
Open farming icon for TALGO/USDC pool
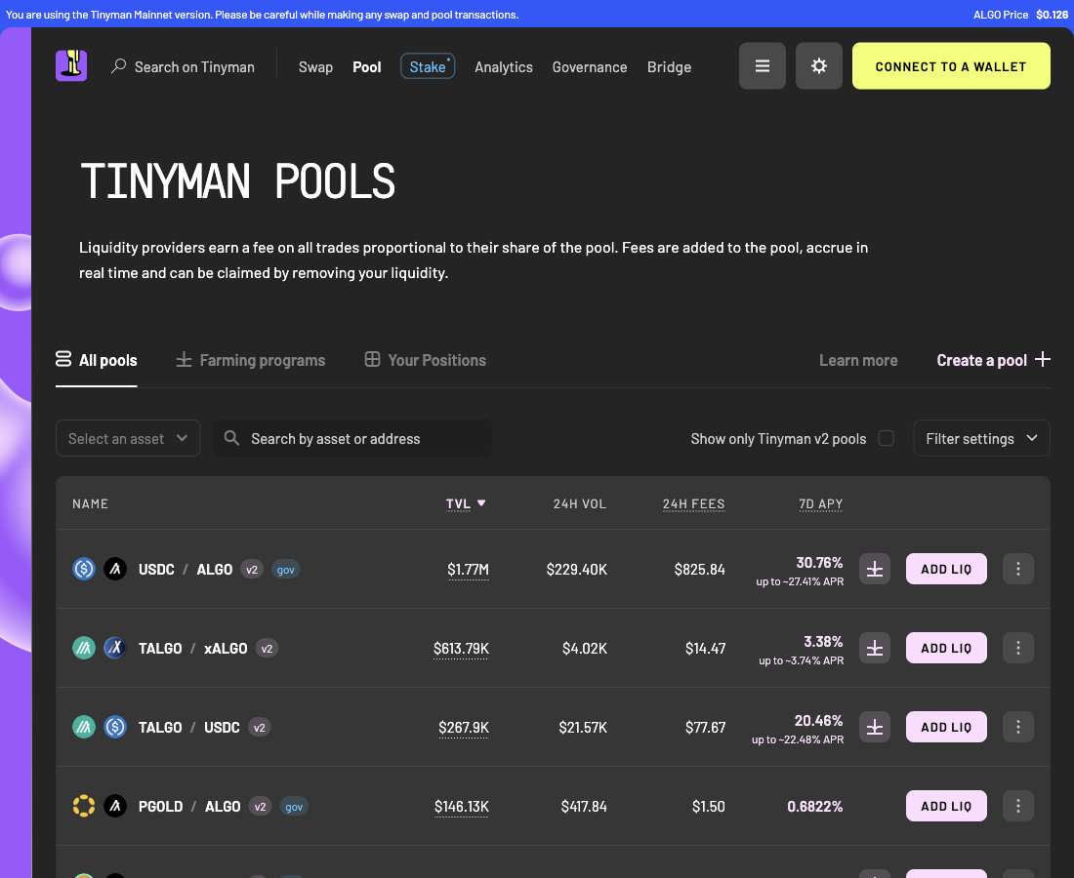tap(875, 727)
